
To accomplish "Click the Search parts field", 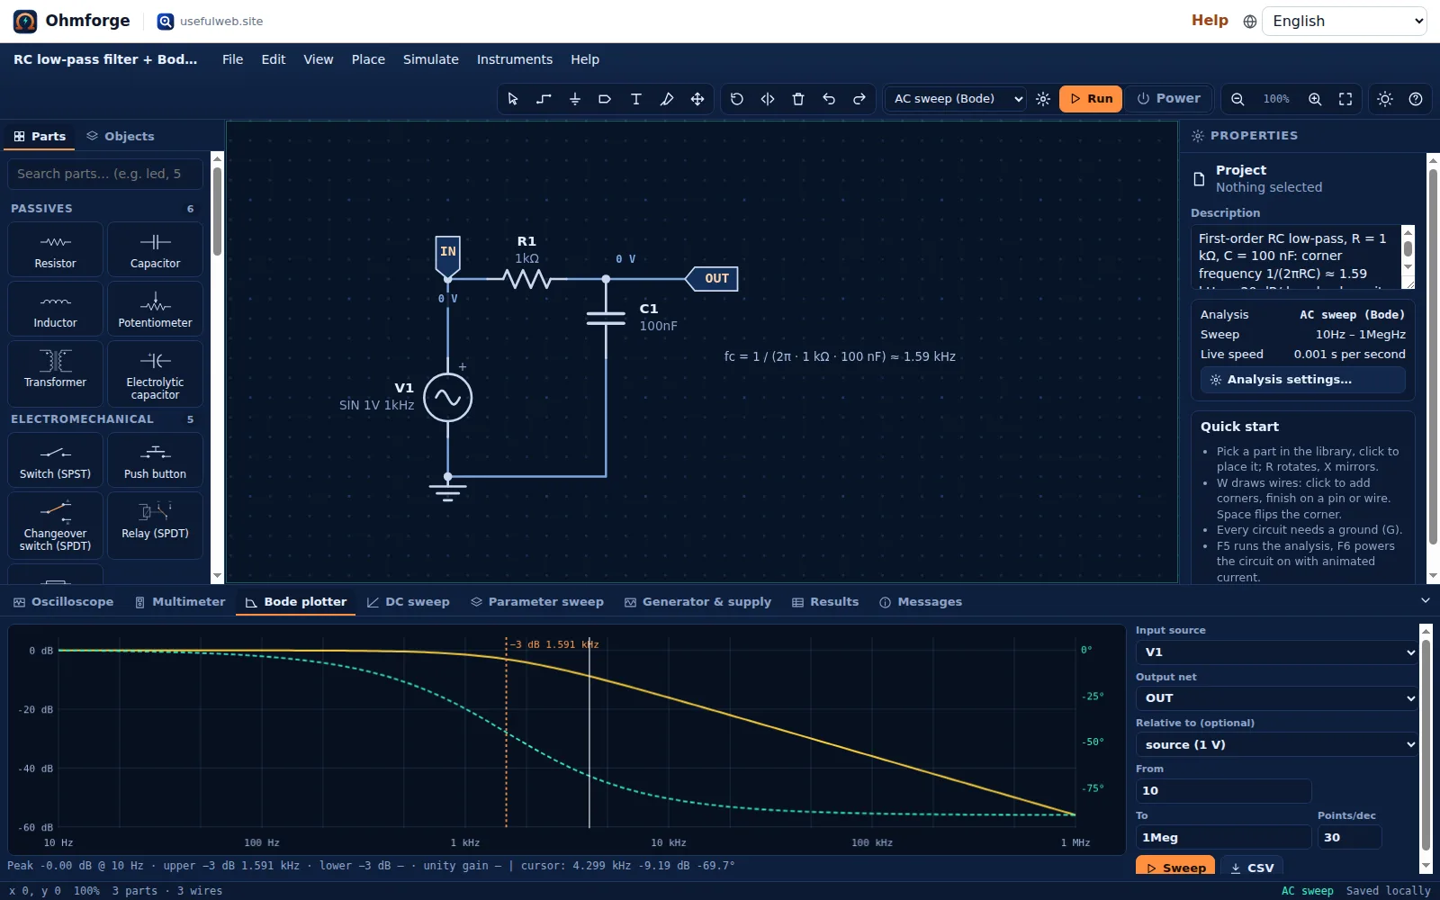I will click(105, 174).
